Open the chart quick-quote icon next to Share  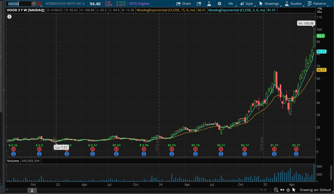coord(199,4)
